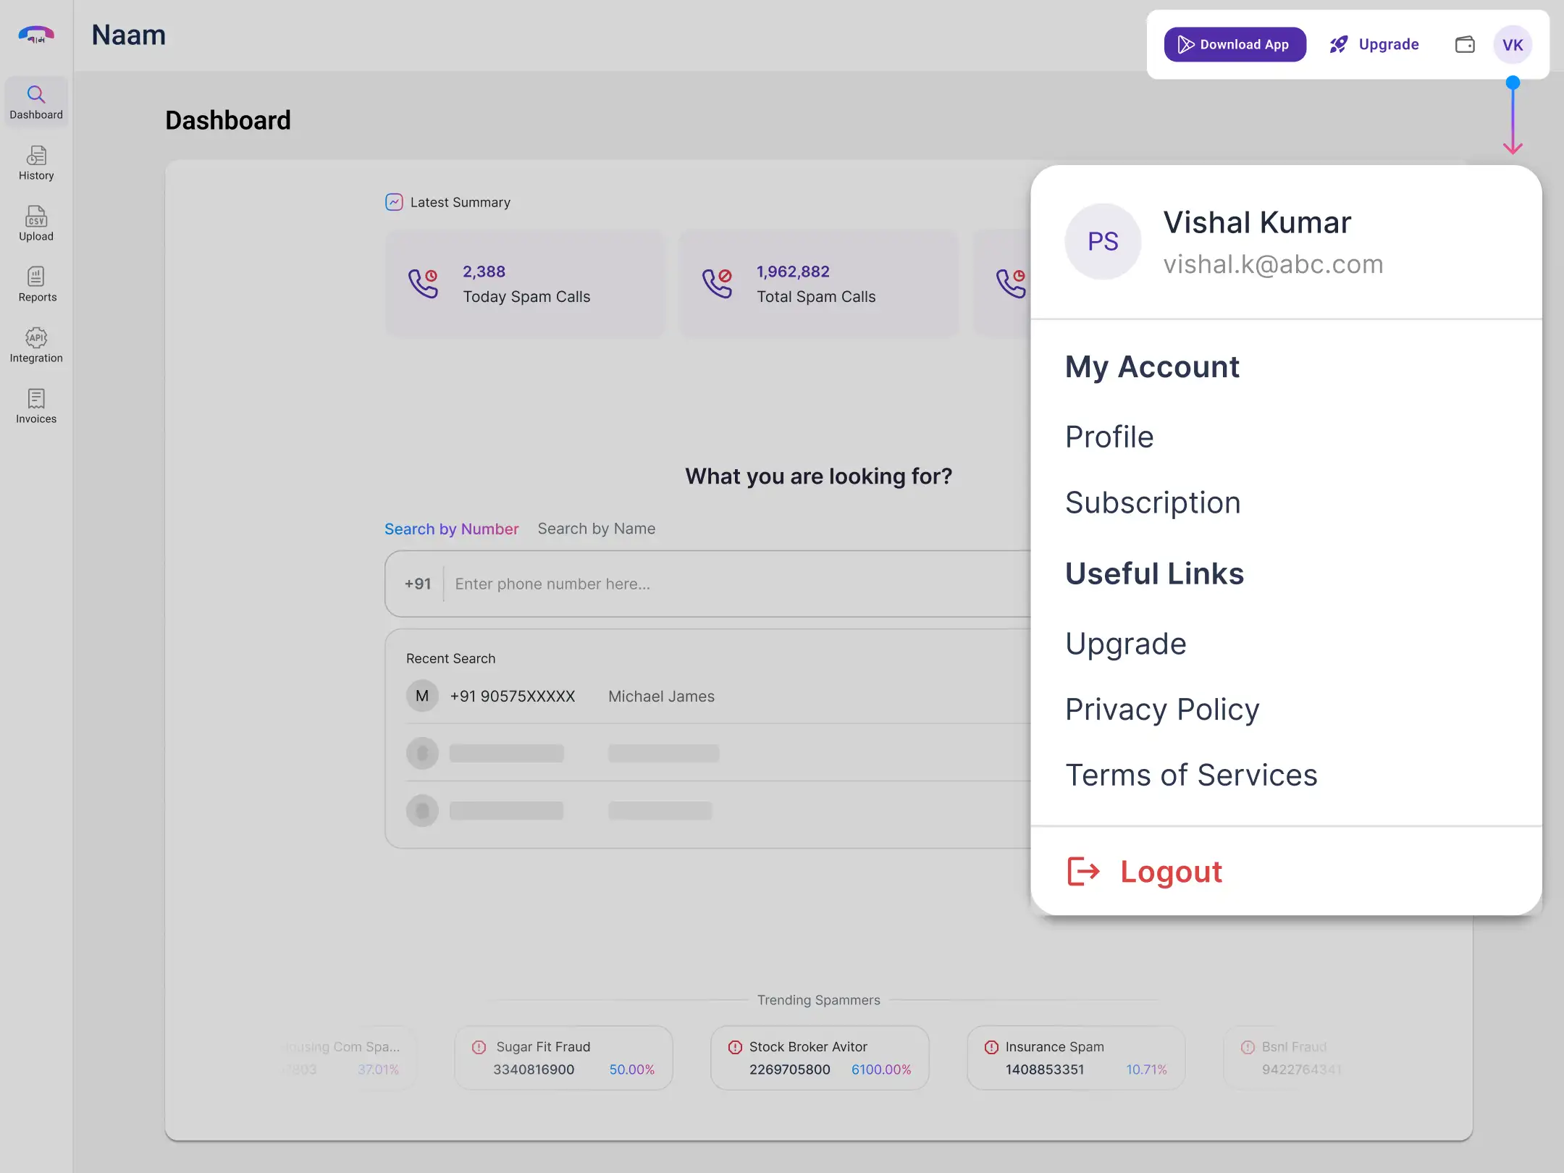Collapse menu via VK avatar

(1513, 45)
